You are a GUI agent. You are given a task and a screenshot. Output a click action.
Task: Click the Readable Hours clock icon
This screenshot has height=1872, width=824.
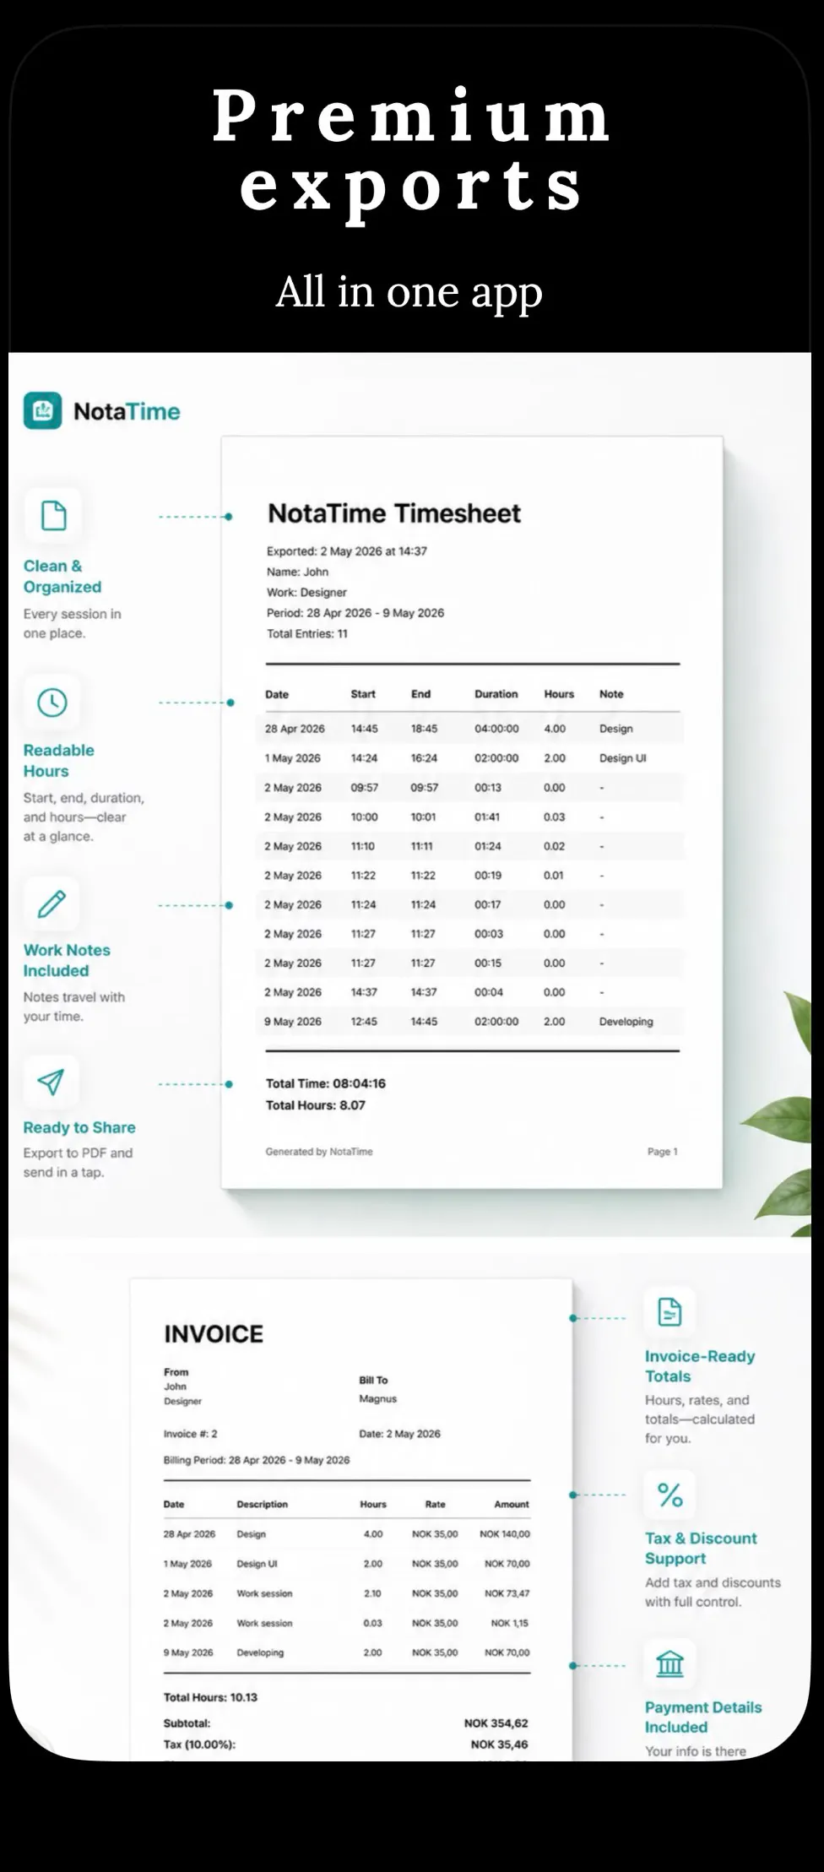pos(52,702)
